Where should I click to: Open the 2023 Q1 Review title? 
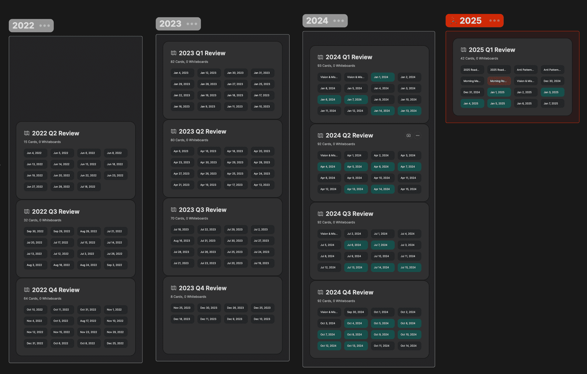click(202, 53)
